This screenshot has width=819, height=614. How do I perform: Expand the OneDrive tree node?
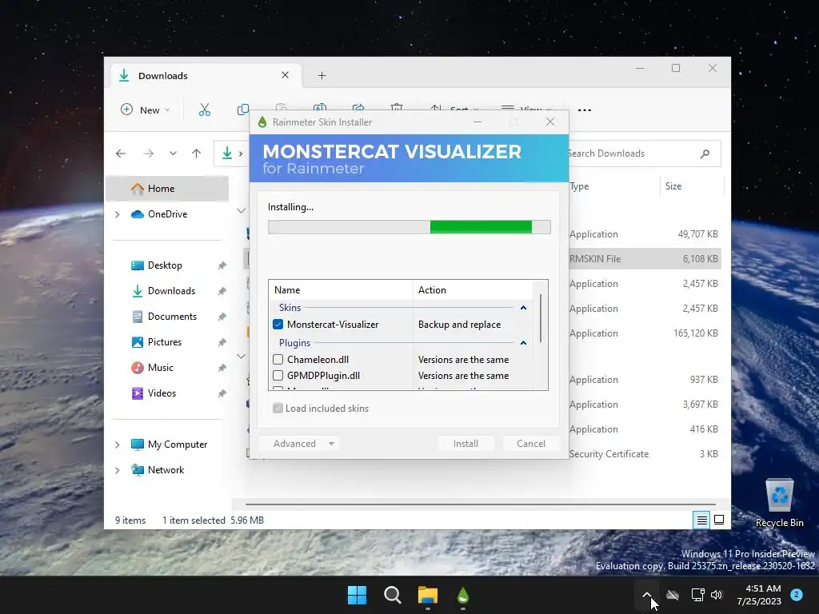point(118,214)
